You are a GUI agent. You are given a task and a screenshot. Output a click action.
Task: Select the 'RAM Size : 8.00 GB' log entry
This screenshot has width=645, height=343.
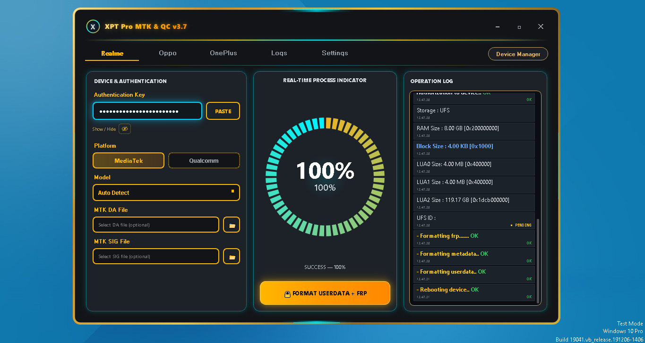point(474,131)
